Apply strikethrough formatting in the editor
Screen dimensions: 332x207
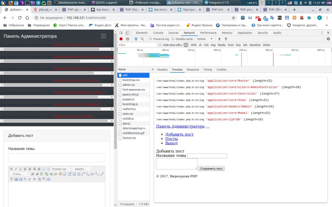click(x=34, y=179)
